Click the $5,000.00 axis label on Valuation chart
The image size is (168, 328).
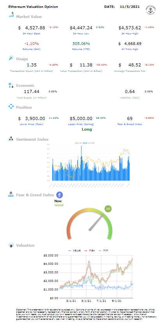(x=51, y=255)
